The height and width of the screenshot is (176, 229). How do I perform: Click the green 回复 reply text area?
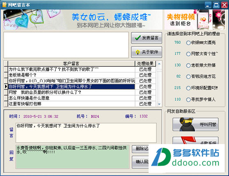73,157
